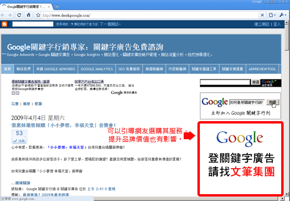Open the 關鍵字建議工具 tab

(204, 69)
